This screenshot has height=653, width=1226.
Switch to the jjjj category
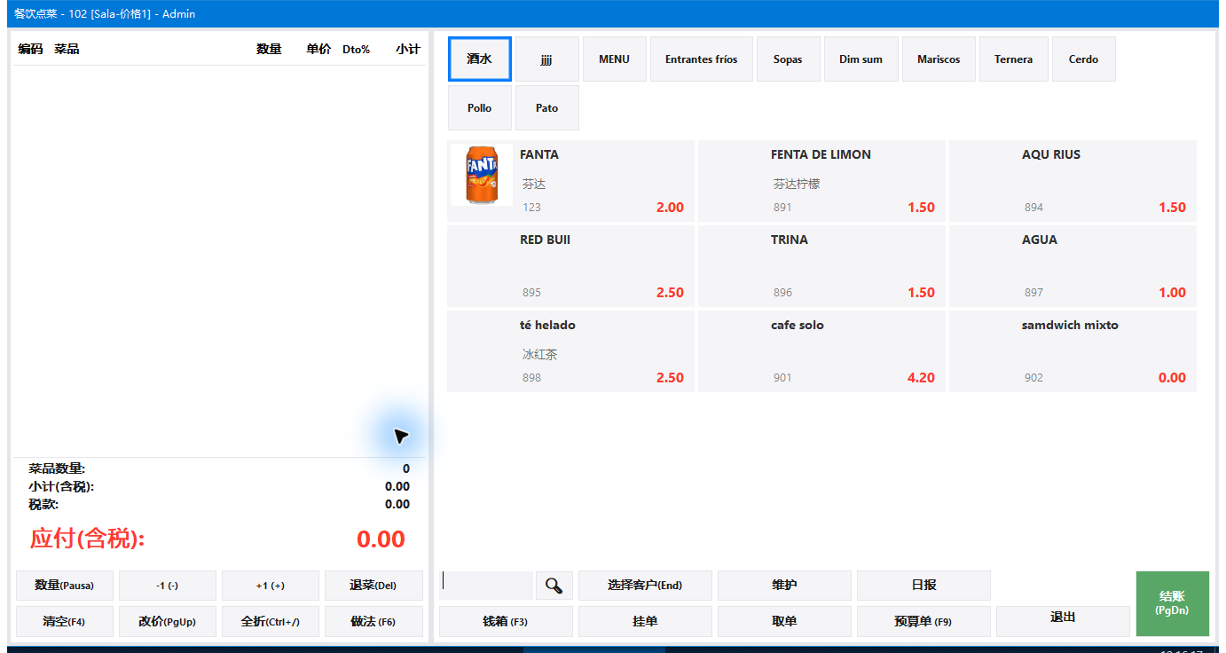(547, 59)
